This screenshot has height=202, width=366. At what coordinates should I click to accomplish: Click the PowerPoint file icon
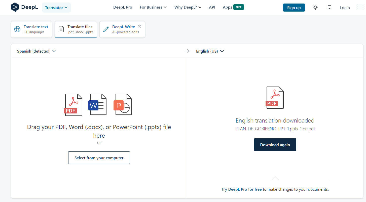[x=123, y=105]
